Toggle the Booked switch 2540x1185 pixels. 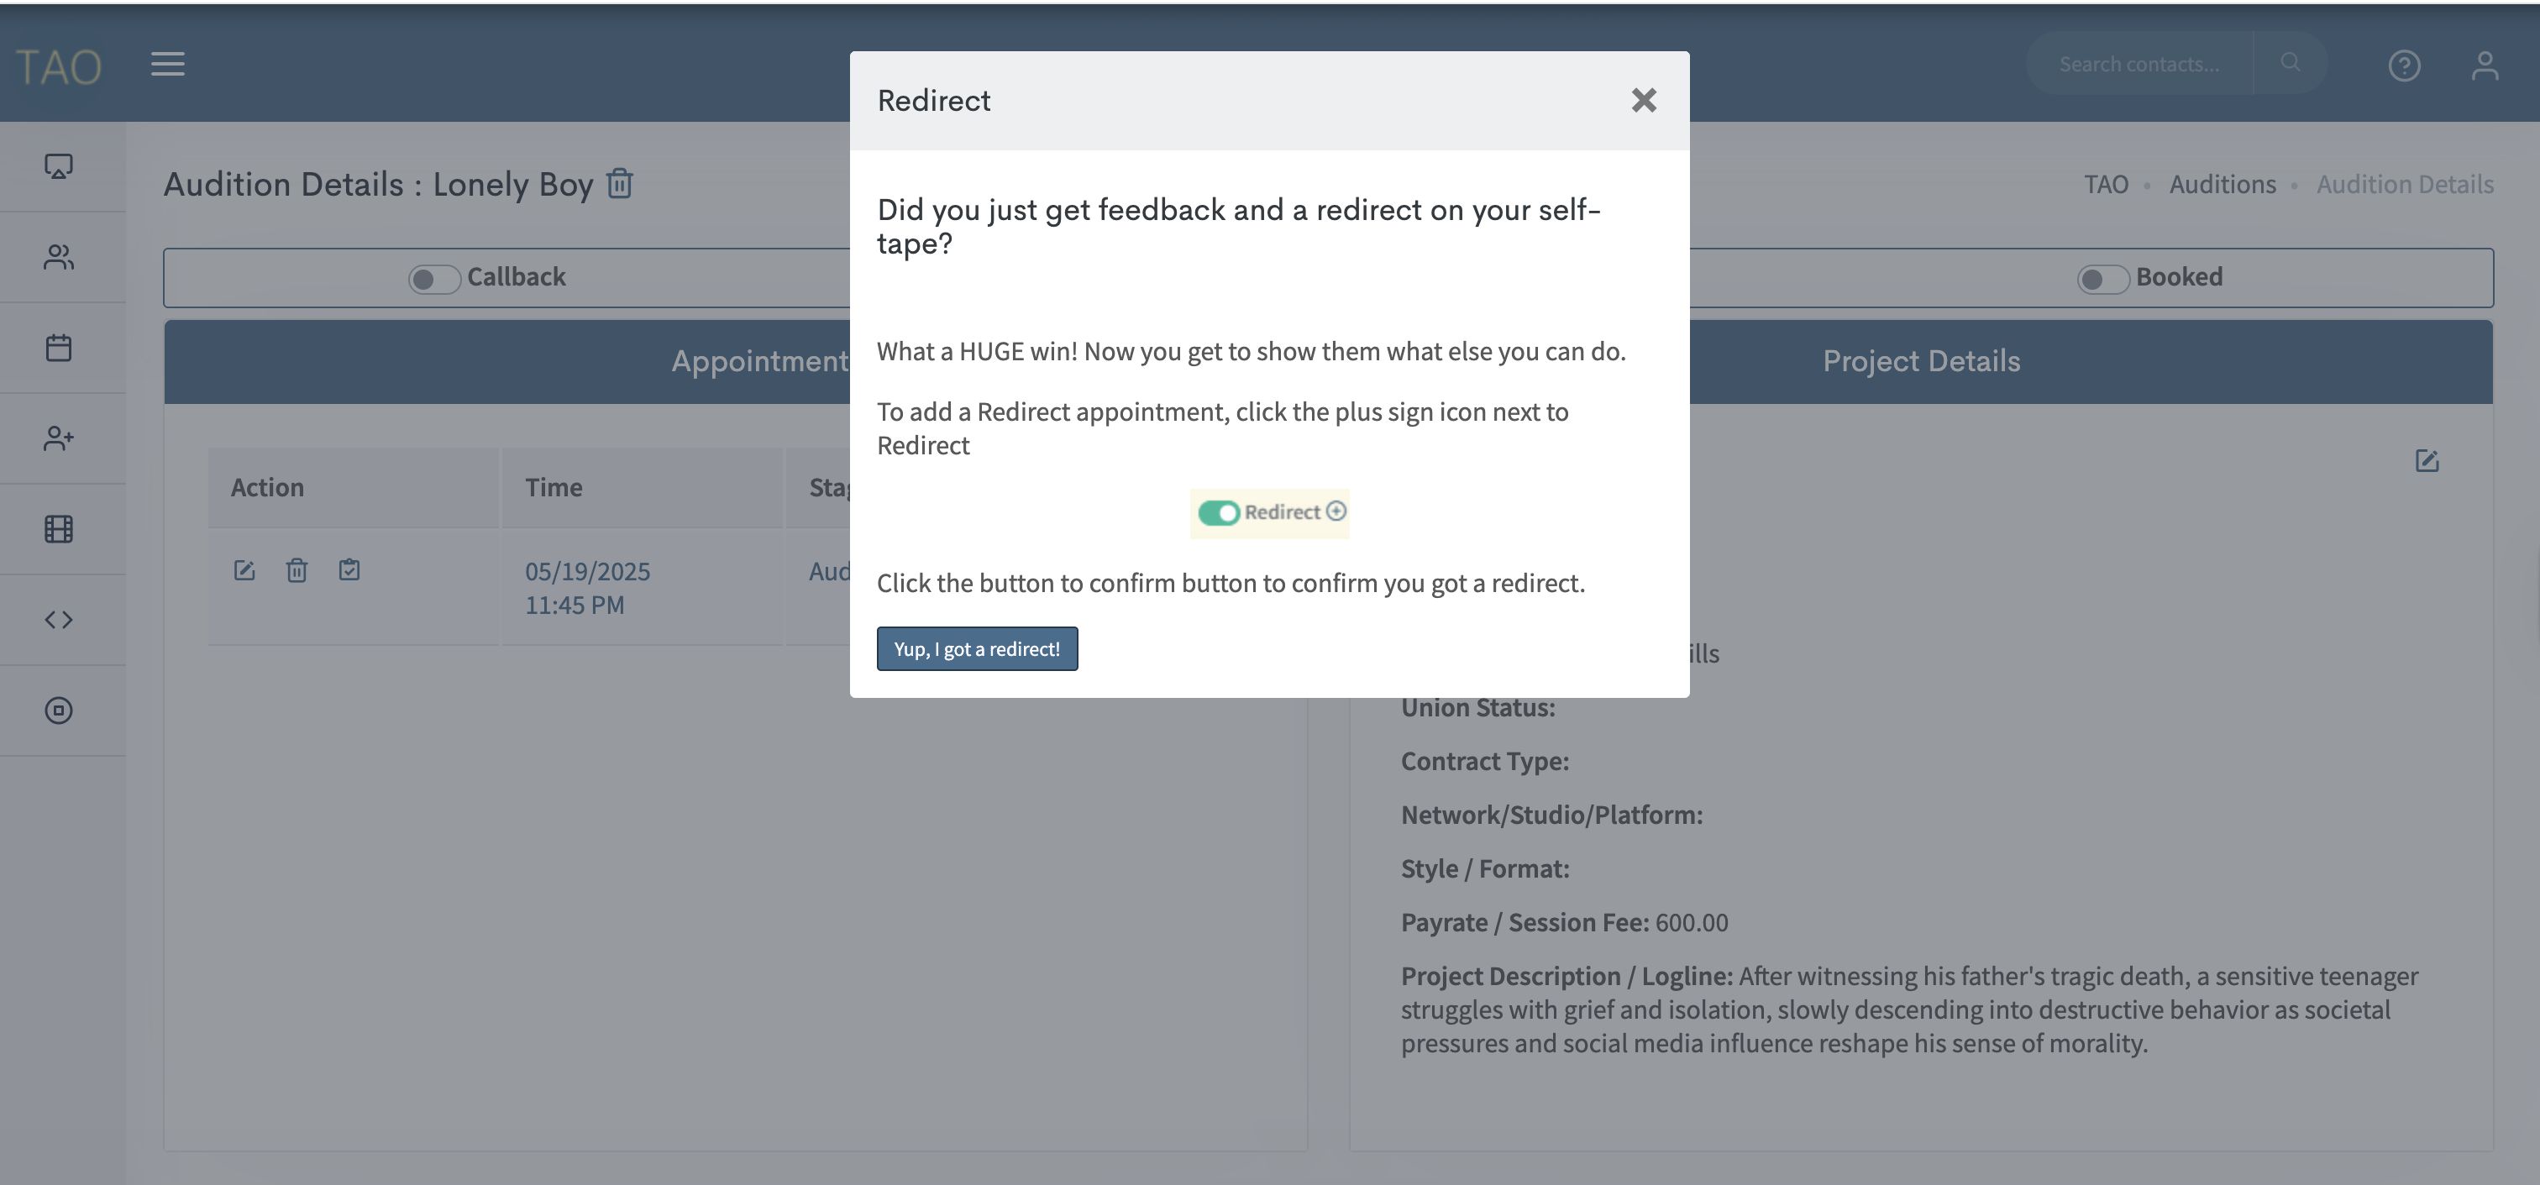(x=2102, y=279)
